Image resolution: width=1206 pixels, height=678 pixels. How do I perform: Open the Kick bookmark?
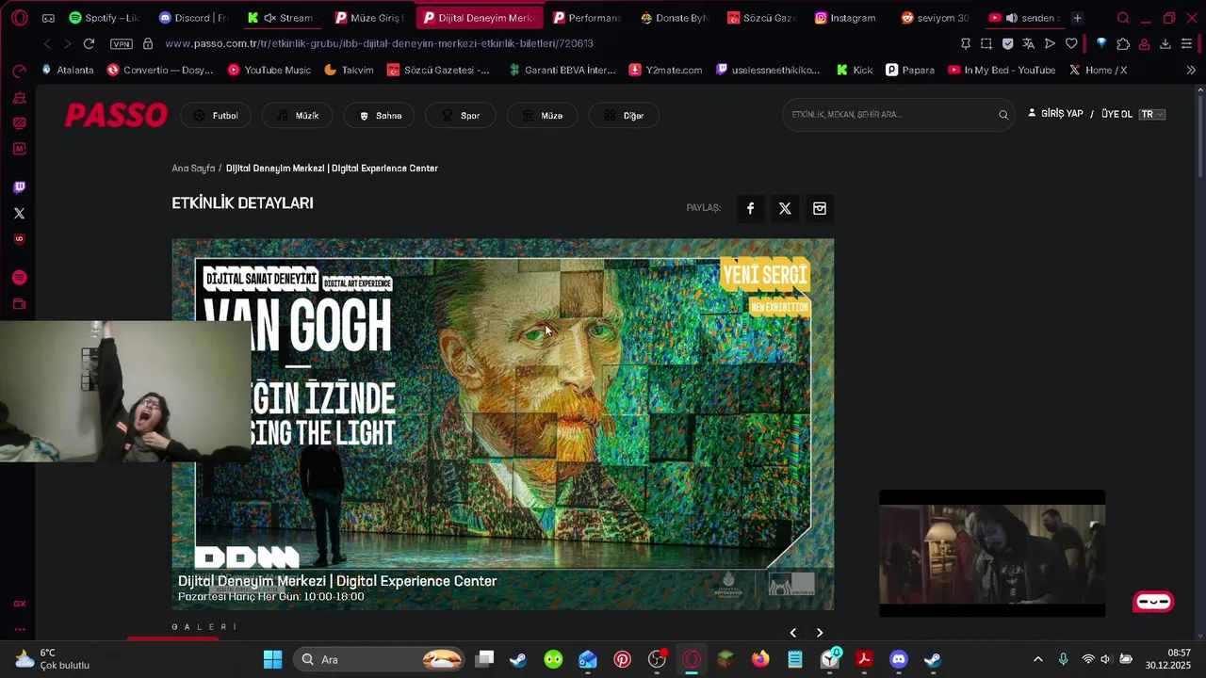[x=854, y=70]
